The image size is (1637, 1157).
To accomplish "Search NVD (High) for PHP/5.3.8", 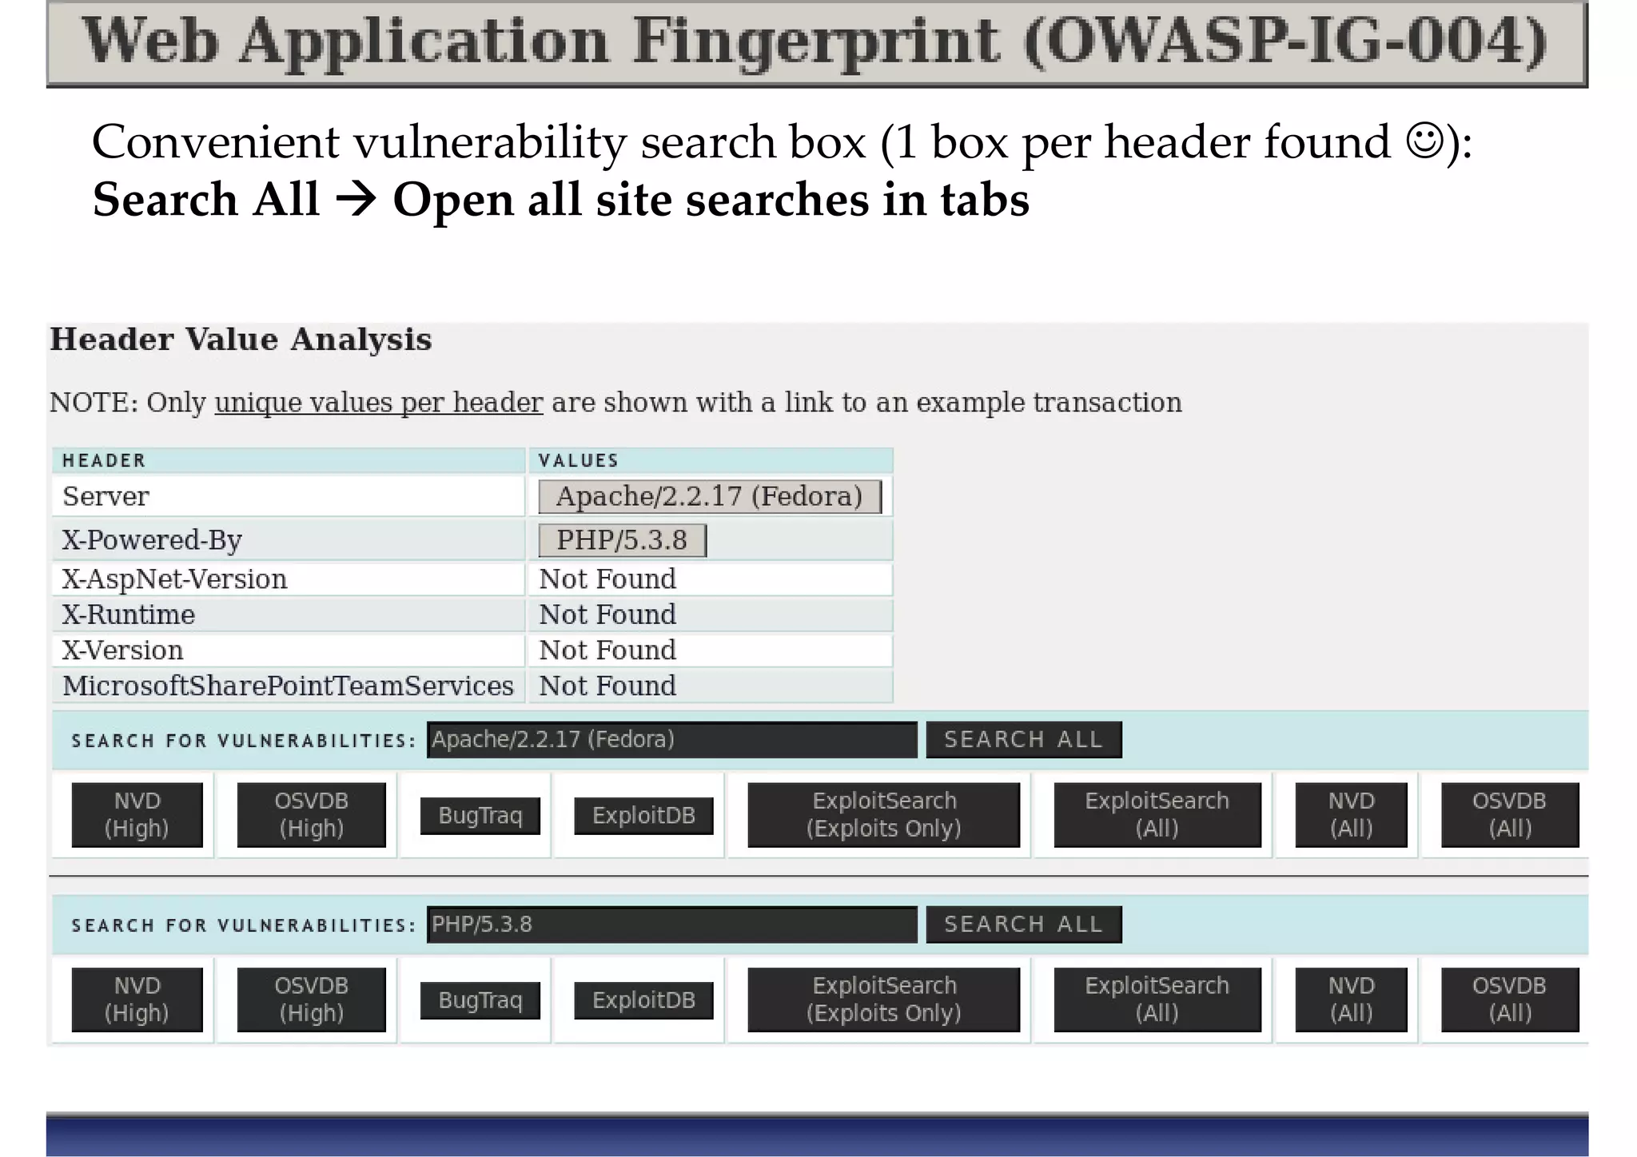I will coord(137,1000).
